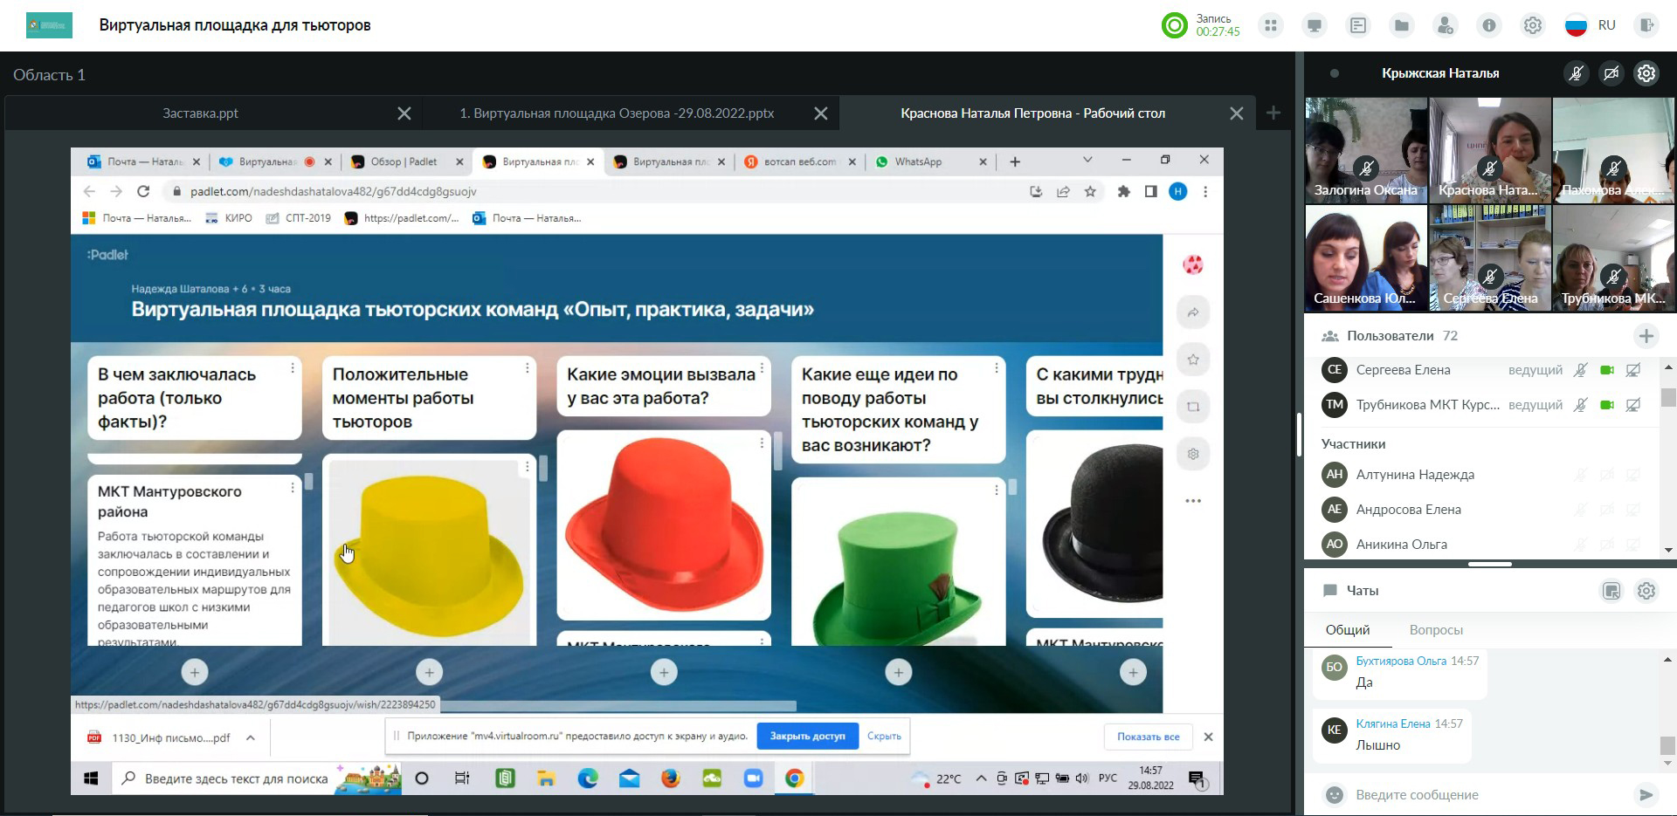Open the room settings gear in top toolbar
Viewport: 1677px width, 816px height.
pos(1533,25)
